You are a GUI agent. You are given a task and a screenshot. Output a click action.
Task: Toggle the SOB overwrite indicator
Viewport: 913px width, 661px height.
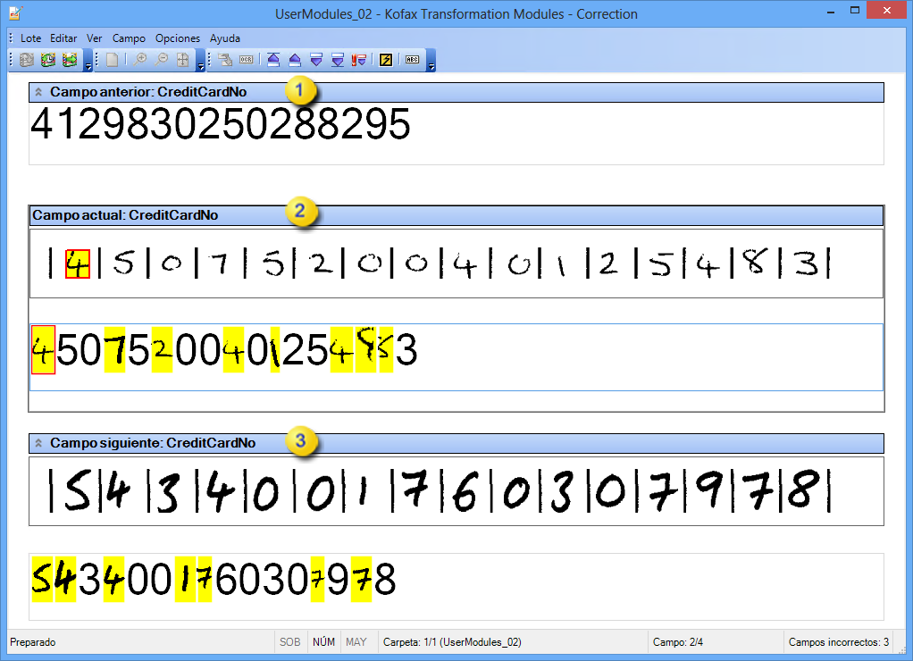click(289, 641)
